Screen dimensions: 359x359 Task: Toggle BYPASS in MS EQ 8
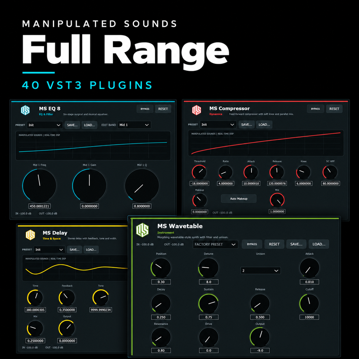click(145, 109)
